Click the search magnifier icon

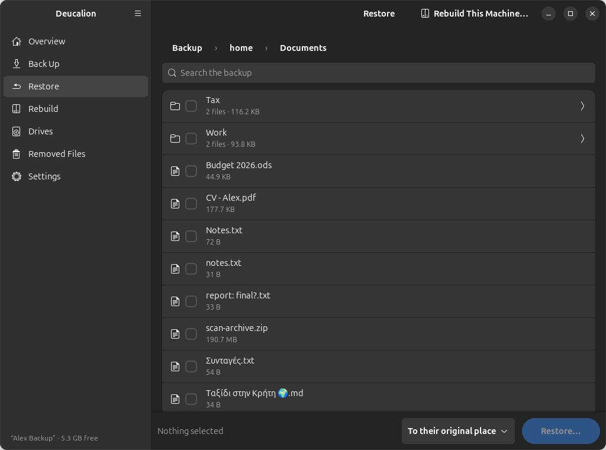click(172, 73)
